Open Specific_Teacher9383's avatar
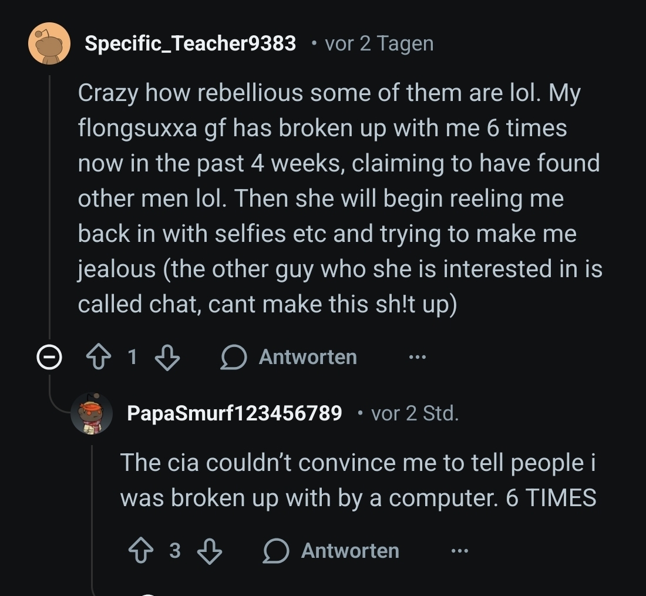The image size is (646, 596). (49, 43)
